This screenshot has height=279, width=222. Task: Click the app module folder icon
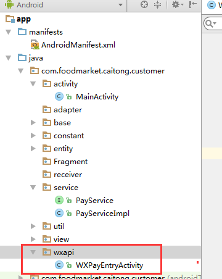(x=10, y=19)
